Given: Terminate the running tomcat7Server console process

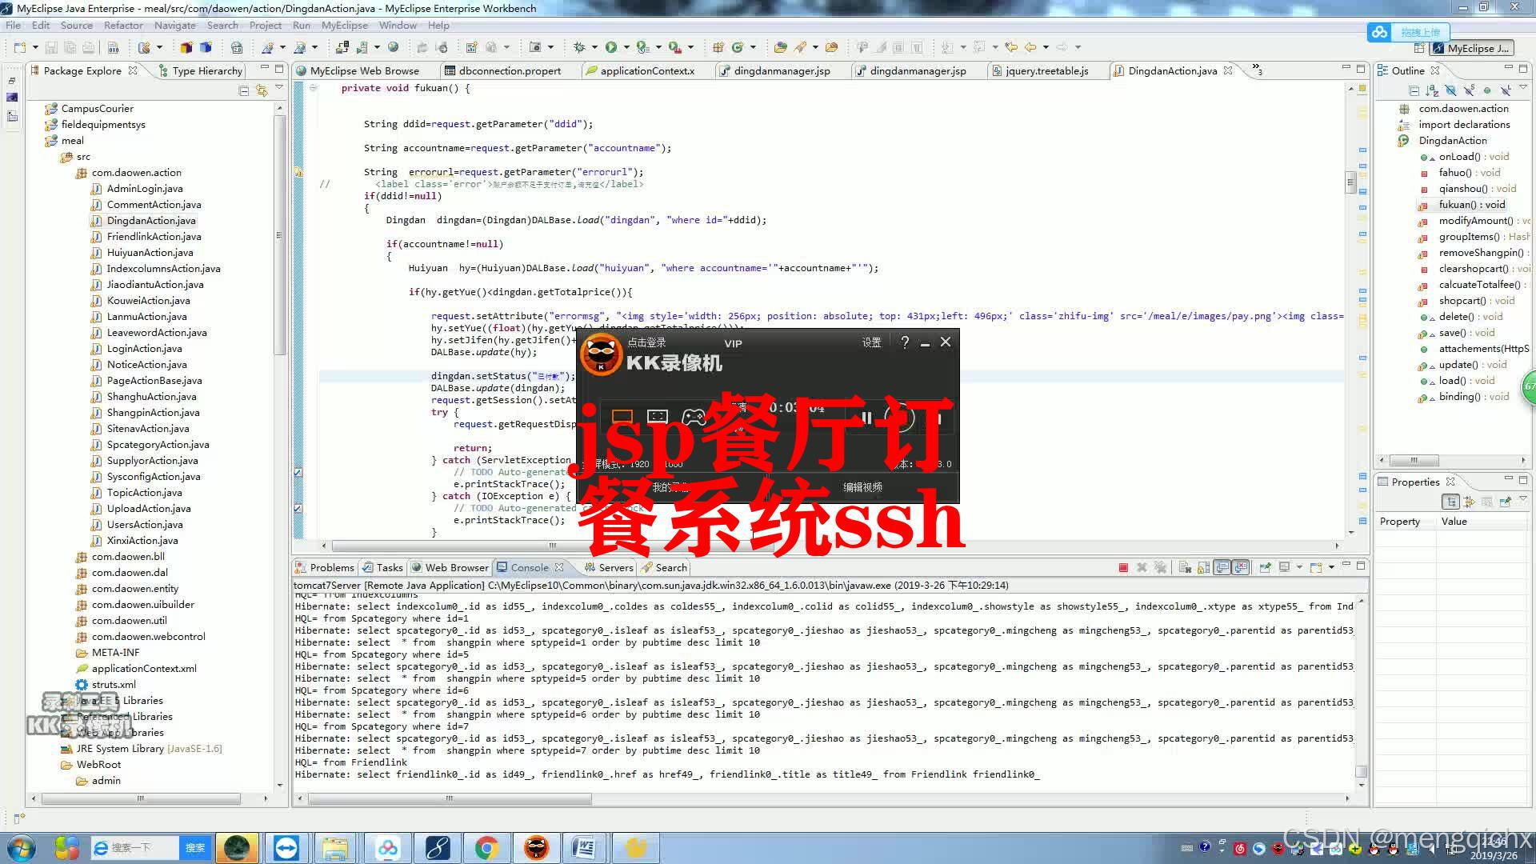Looking at the screenshot, I should click(x=1123, y=567).
